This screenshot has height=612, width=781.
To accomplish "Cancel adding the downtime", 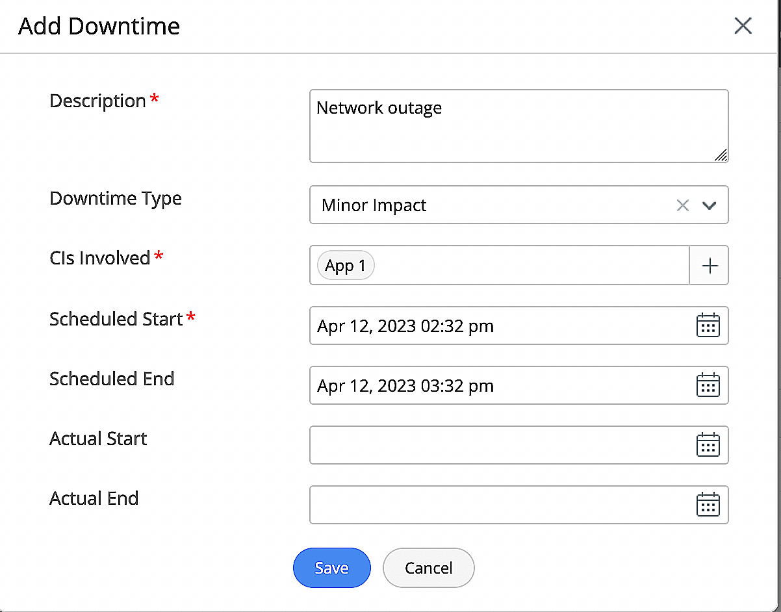I will point(428,568).
